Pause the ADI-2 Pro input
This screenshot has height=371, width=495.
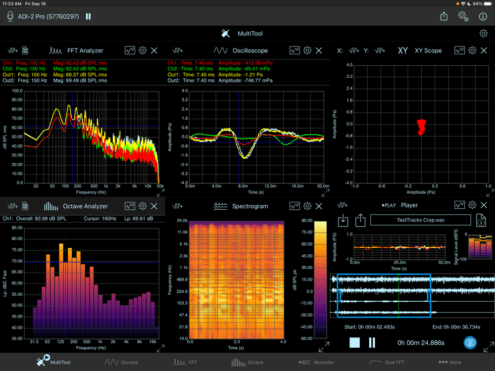pyautogui.click(x=88, y=16)
